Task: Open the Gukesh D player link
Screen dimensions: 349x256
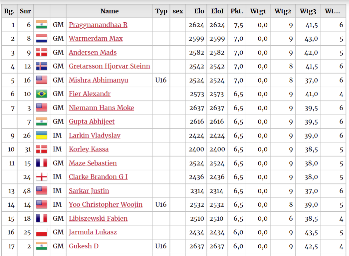Action: (x=84, y=246)
